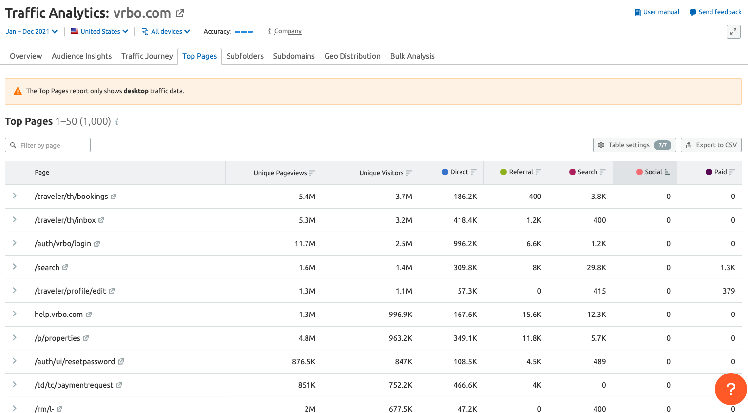The image size is (748, 413).
Task: Click the 11.7M pageviews value for /auth/vrbo/login
Action: [x=305, y=244]
